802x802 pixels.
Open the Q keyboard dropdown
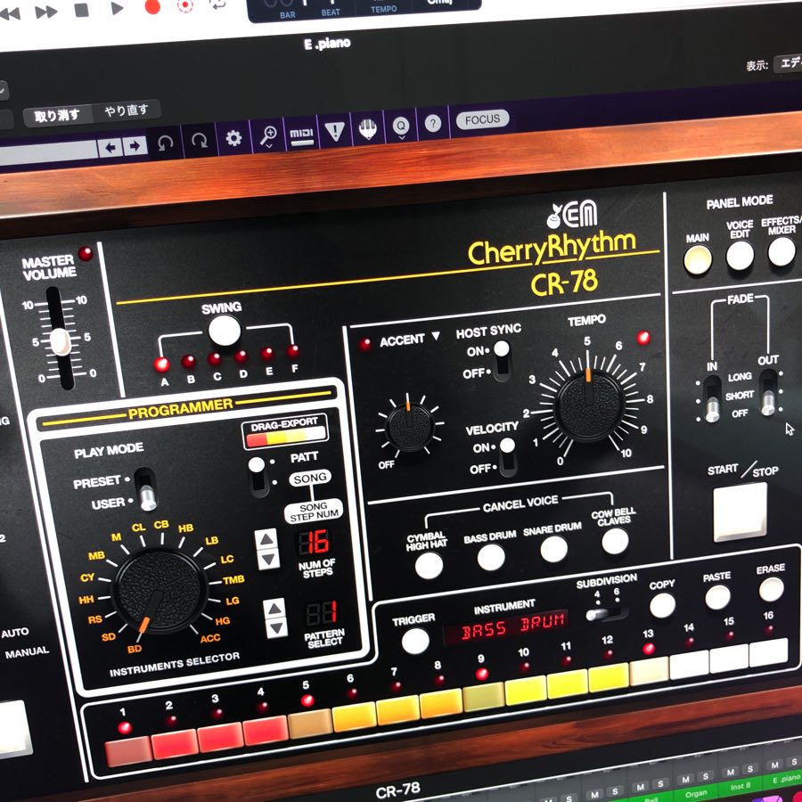coord(401,127)
